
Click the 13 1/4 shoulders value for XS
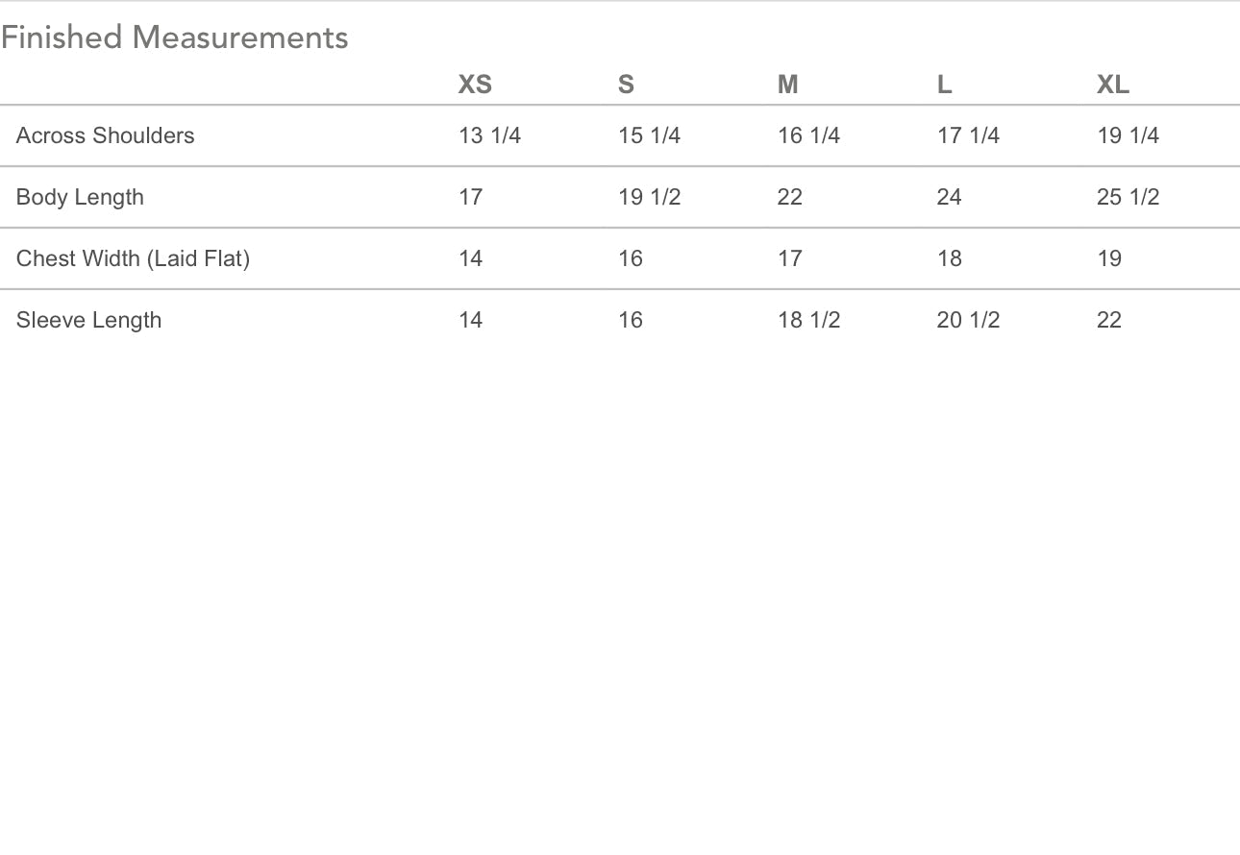489,135
